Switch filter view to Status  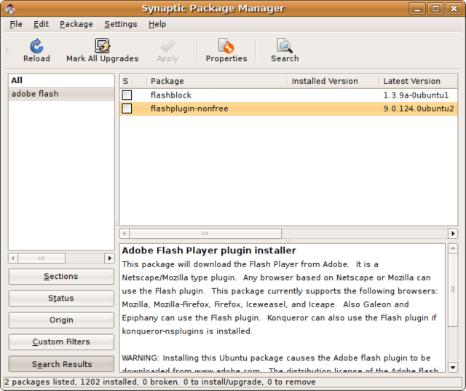tap(61, 298)
